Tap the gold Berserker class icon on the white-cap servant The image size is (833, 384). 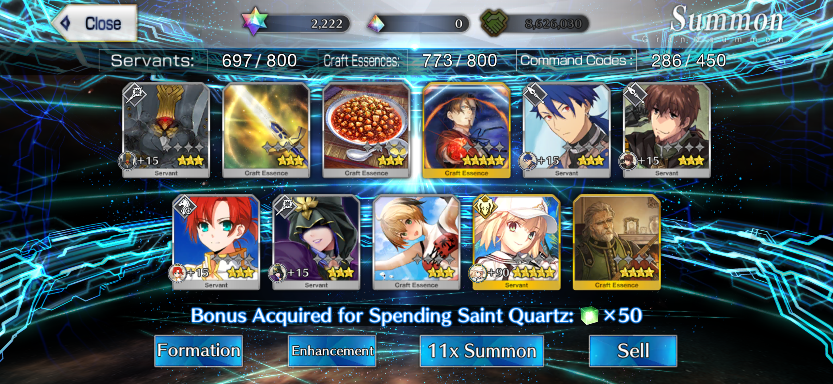coord(485,206)
